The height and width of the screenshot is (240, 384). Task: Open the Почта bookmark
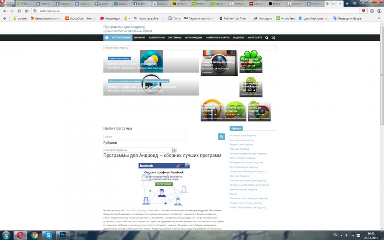[x=174, y=18]
